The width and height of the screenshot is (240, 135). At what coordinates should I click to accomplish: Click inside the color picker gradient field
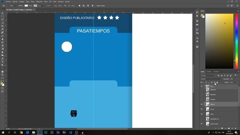(x=219, y=41)
